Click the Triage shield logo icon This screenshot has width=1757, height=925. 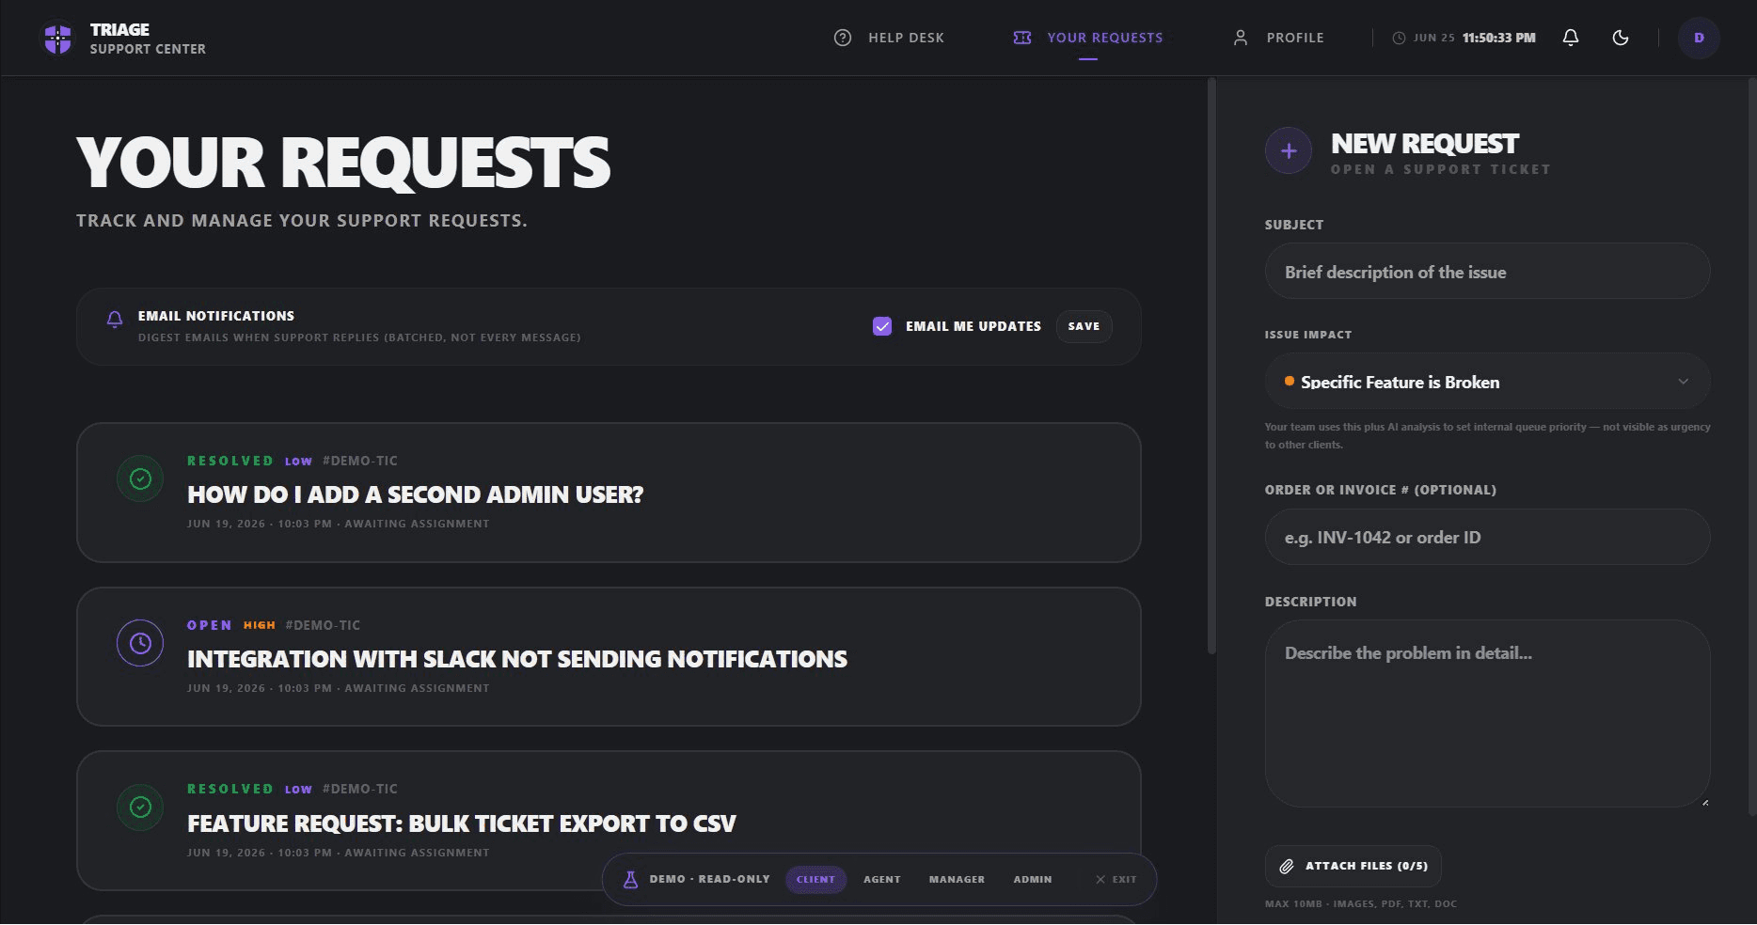pos(58,39)
